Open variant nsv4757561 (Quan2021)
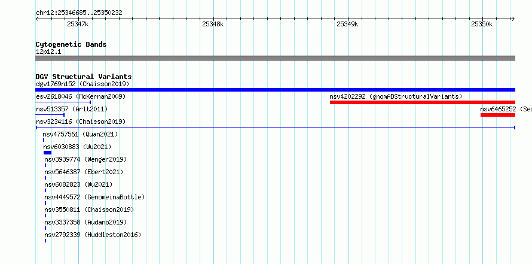This screenshot has height=264, width=532. coord(81,134)
